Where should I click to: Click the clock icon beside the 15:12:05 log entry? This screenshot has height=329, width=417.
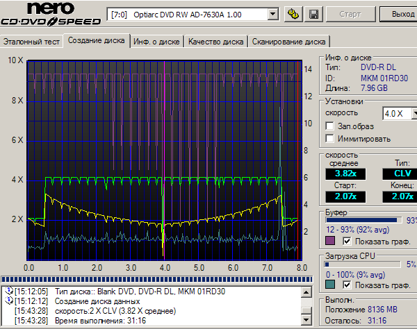pyautogui.click(x=10, y=291)
